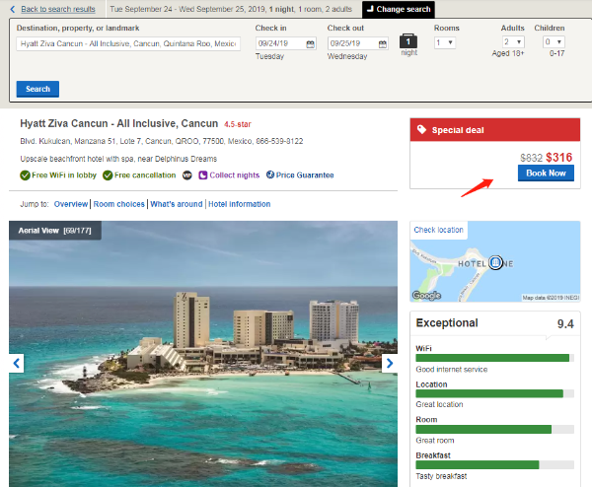Click the 1 night suitcase icon

[408, 40]
